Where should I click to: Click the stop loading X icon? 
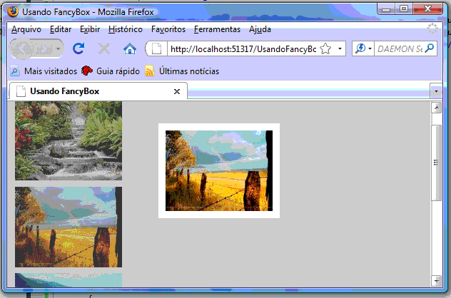[104, 49]
